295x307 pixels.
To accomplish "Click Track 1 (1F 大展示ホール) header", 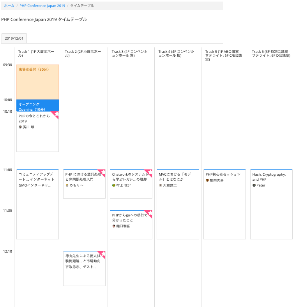I will (36, 54).
